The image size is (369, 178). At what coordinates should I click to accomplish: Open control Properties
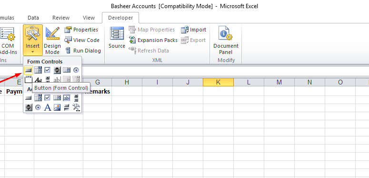[81, 30]
